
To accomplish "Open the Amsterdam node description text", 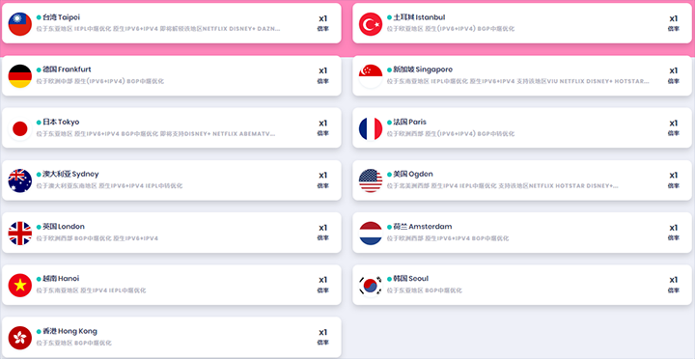I will click(448, 238).
